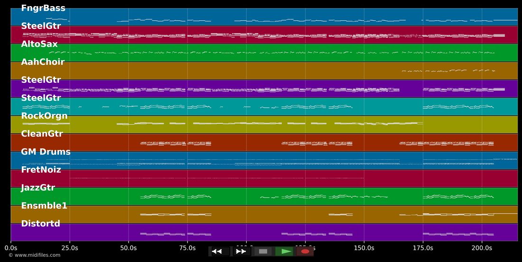This screenshot has height=262, width=522.
Task: Select the GM Drums track label
Action: pyautogui.click(x=46, y=152)
